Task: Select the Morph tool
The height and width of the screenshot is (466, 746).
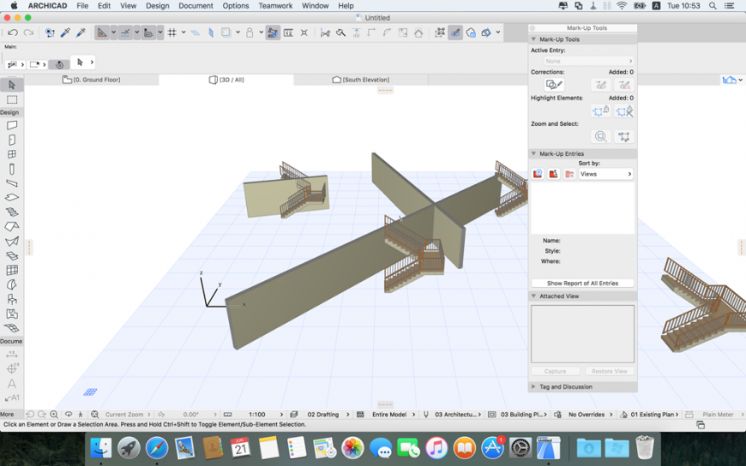Action: 12,285
